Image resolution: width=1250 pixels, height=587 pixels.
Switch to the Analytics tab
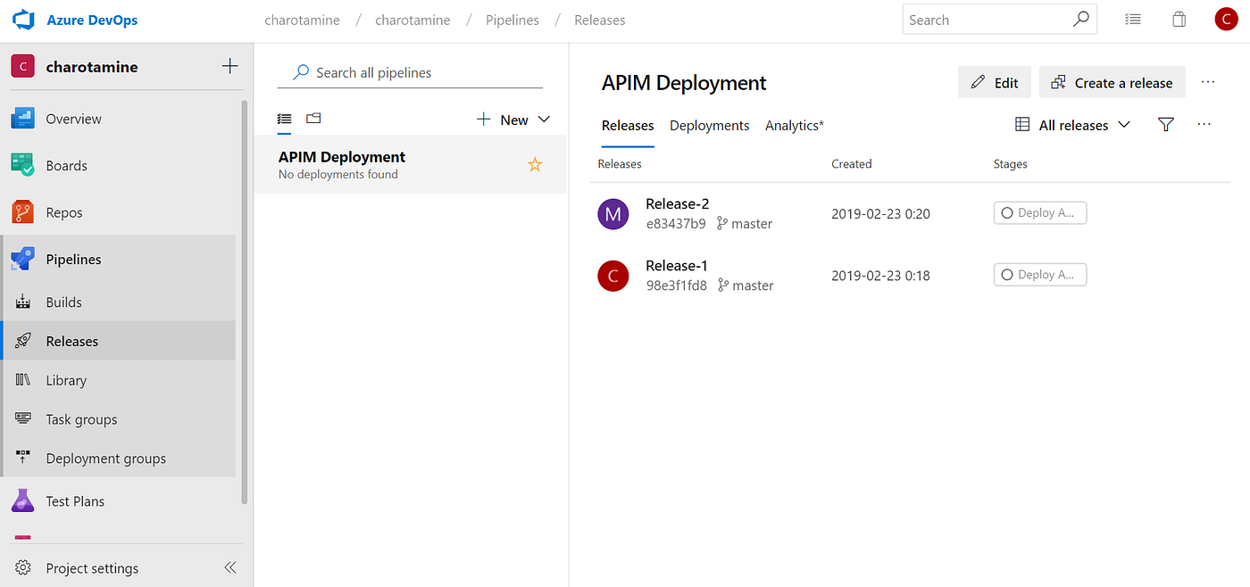click(793, 126)
